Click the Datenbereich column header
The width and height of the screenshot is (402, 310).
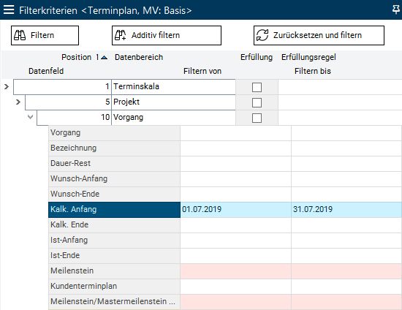pyautogui.click(x=139, y=57)
